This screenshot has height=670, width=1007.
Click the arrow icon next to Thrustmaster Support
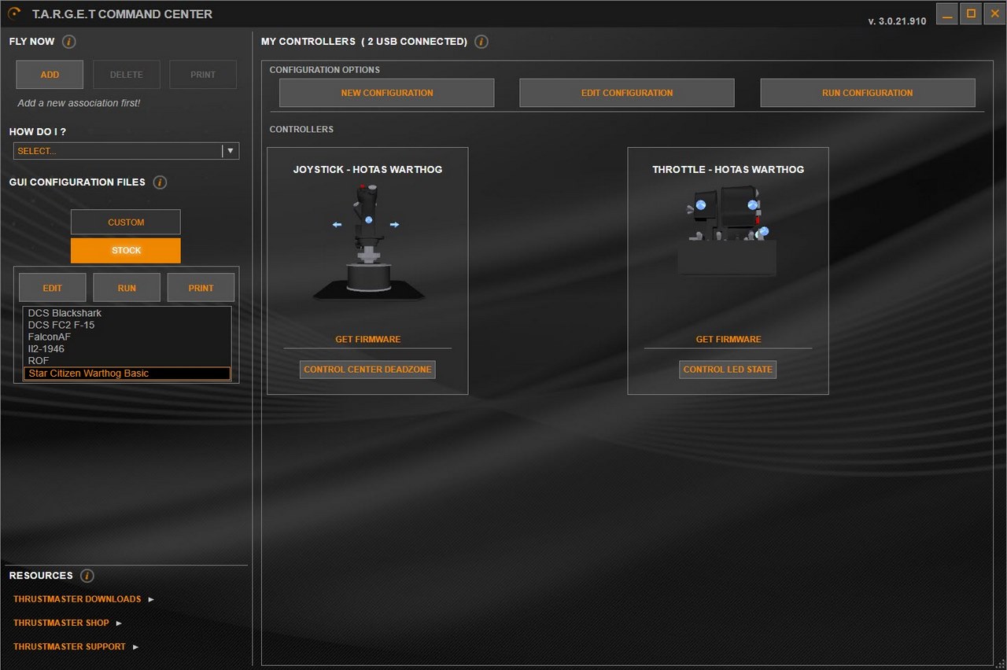[135, 646]
